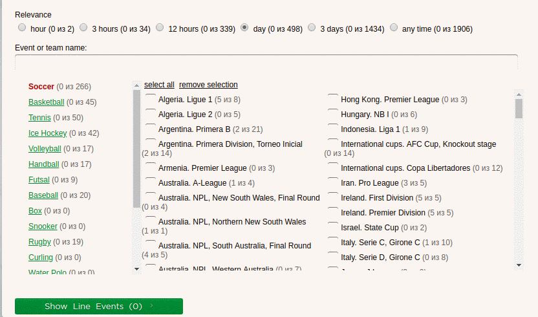
Task: Click the Event or team name field
Action: (266, 62)
